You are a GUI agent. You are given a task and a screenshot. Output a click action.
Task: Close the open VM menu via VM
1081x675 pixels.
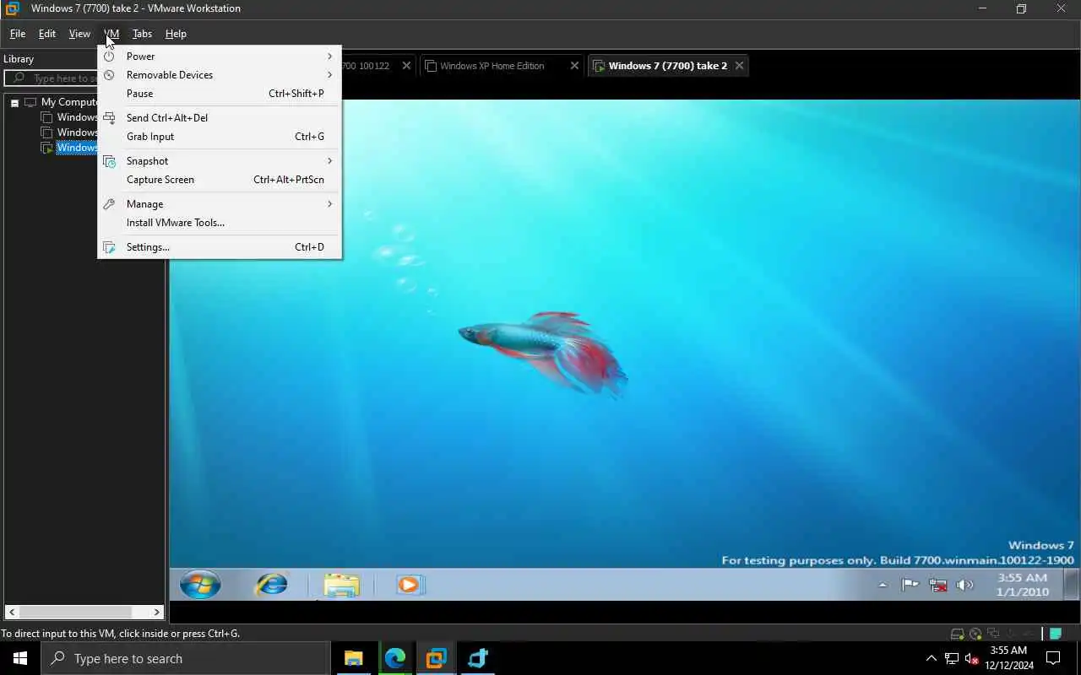(111, 34)
